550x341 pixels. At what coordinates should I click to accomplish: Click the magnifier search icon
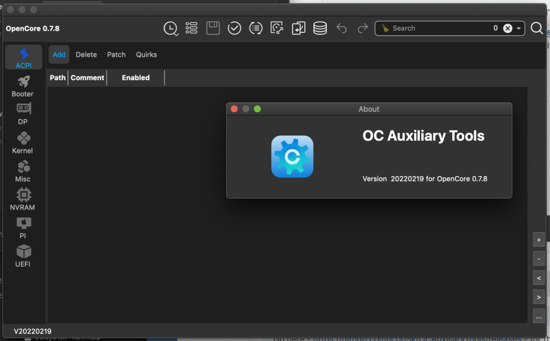[537, 28]
